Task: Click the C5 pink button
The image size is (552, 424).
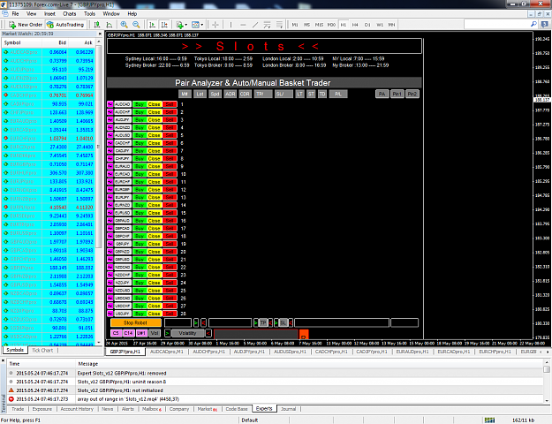Action: [x=116, y=333]
